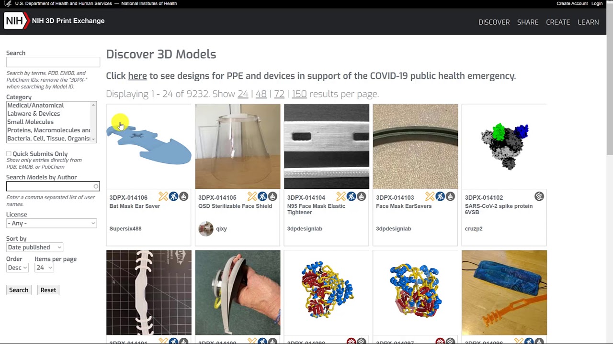Click crossed-tools icon on N95 Elastic Tightener card

click(341, 196)
